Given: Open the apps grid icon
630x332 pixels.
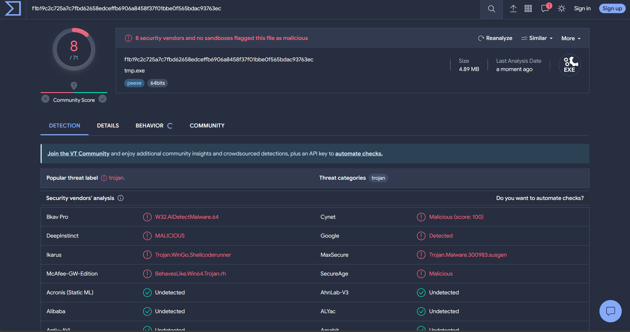Looking at the screenshot, I should 528,9.
